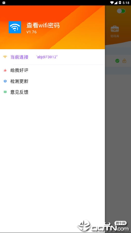Tap the 密码库 label text
The width and height of the screenshot is (131, 233).
[115, 36]
